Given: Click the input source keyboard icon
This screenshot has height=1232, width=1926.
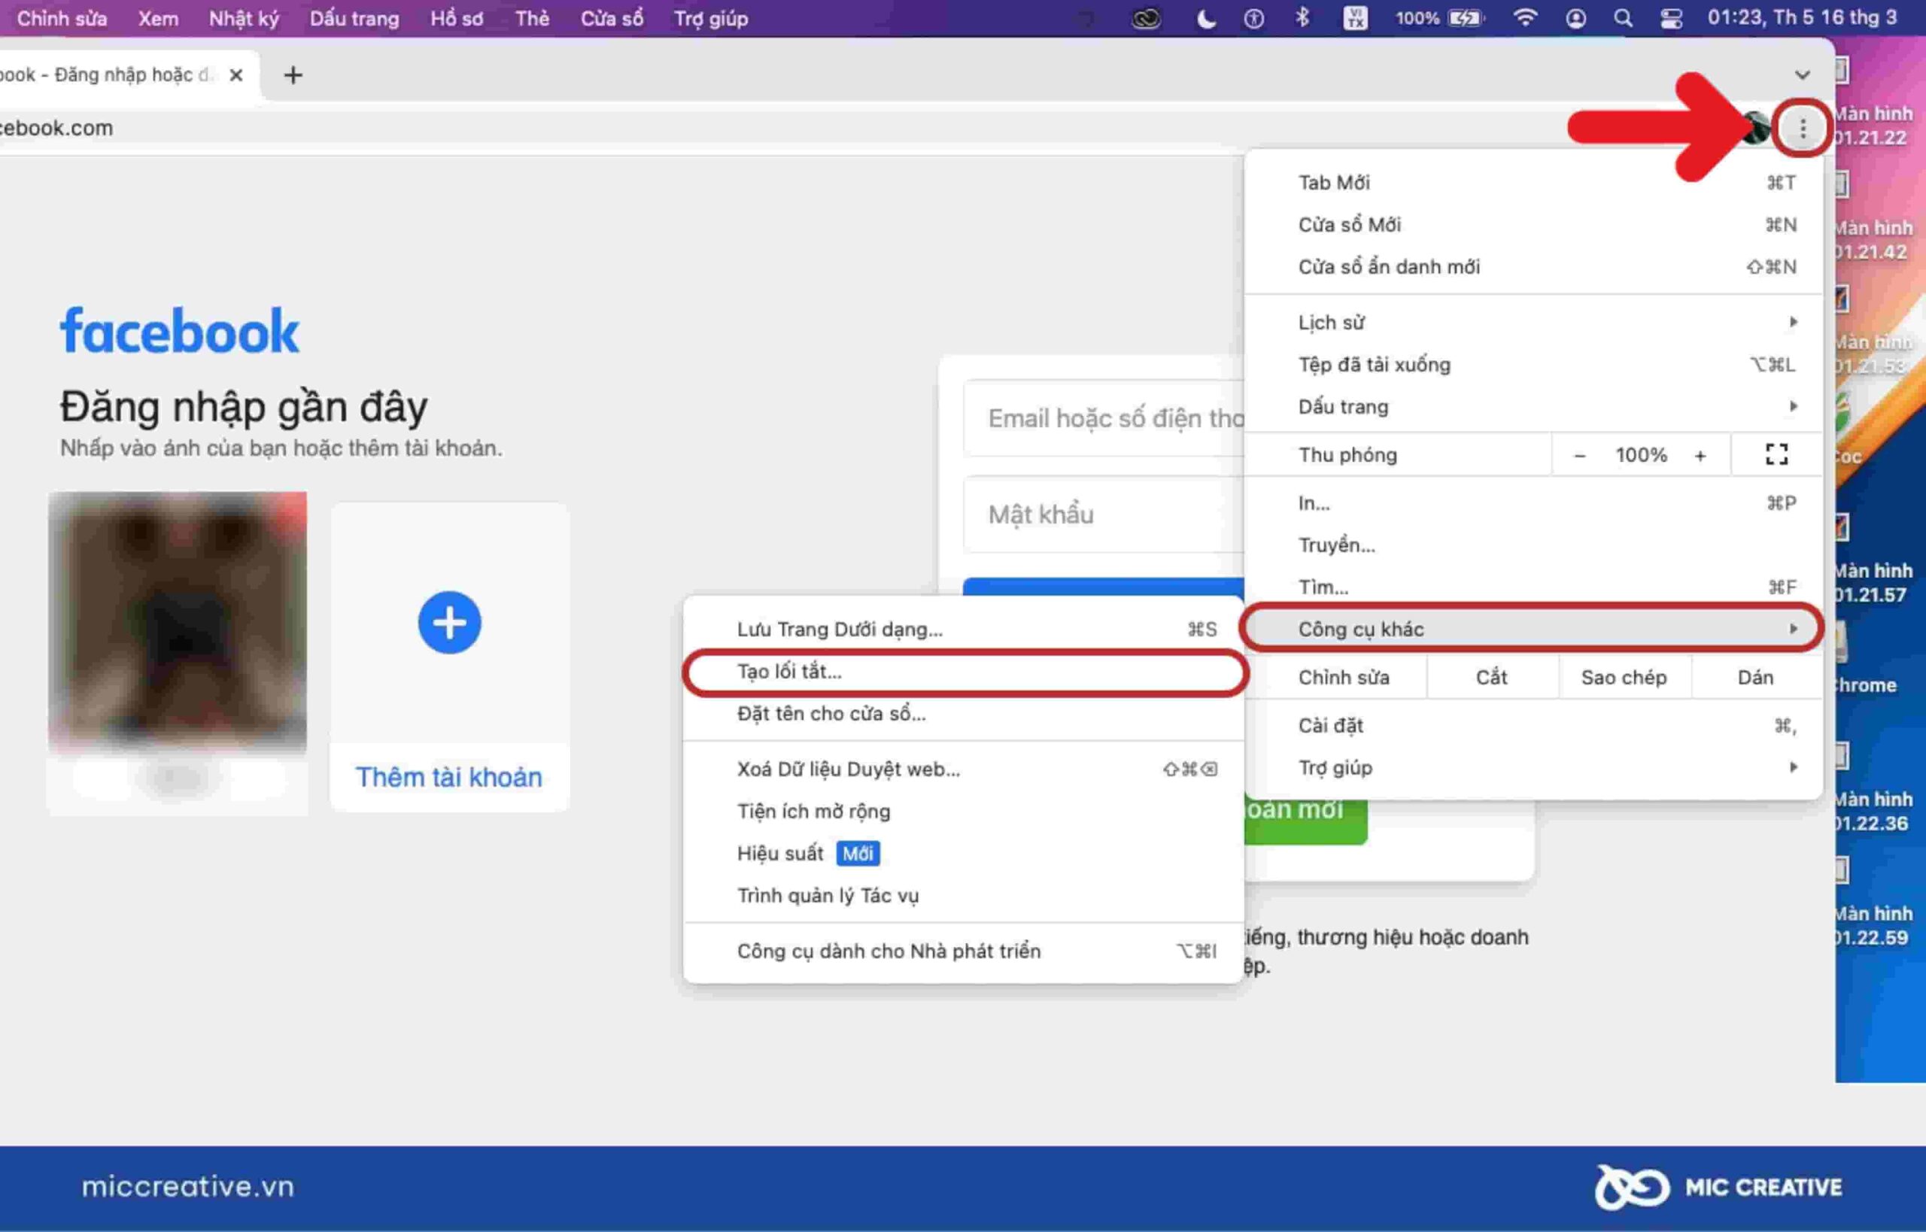Looking at the screenshot, I should click(1355, 17).
